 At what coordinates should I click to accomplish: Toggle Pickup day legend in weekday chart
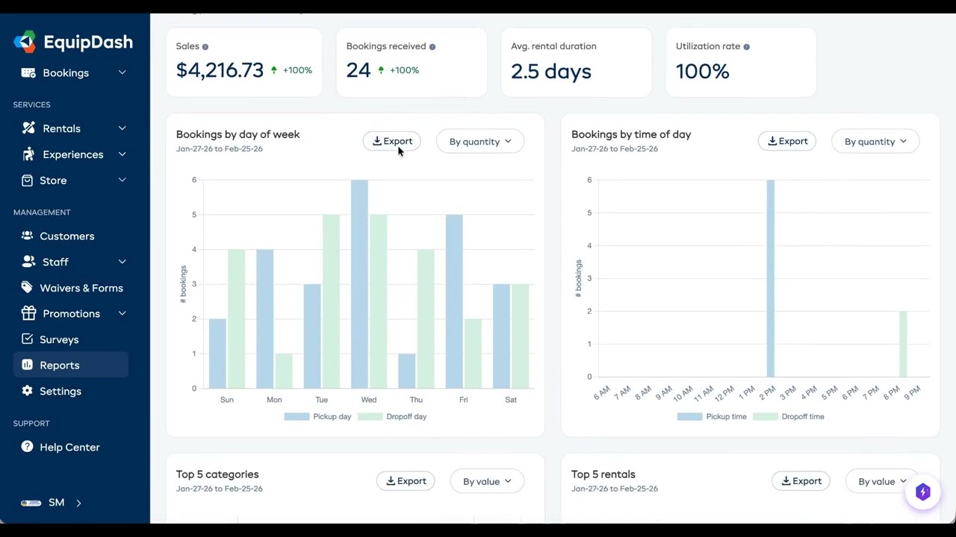pos(317,416)
